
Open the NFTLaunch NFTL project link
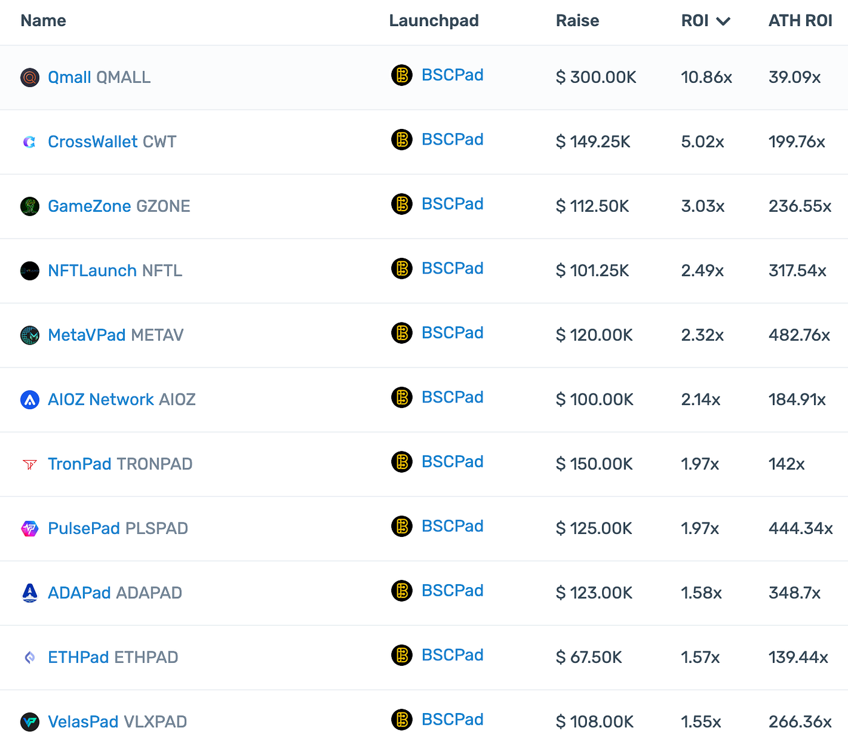coord(115,271)
